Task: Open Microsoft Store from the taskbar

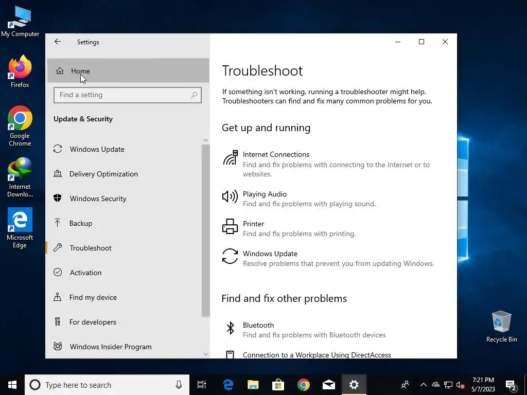Action: [x=278, y=385]
